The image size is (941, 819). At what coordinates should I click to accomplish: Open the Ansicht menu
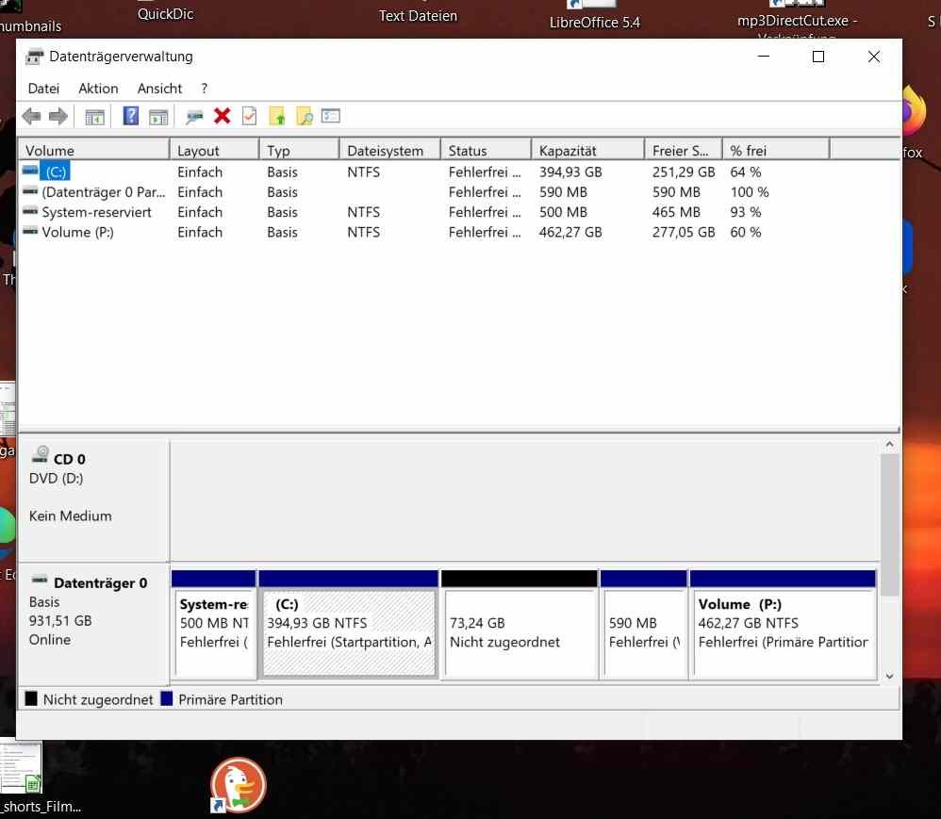pos(159,89)
